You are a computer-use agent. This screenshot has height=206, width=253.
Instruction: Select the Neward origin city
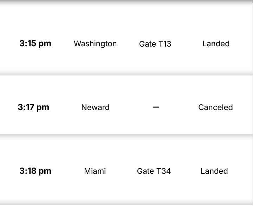pyautogui.click(x=95, y=108)
